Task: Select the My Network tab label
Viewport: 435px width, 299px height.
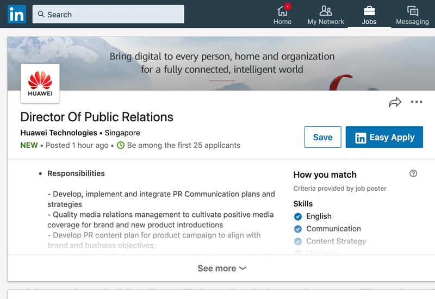Action: (x=325, y=22)
